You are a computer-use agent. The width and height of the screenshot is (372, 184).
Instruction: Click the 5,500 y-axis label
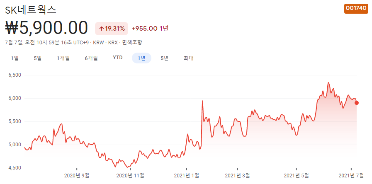[x=15, y=121]
